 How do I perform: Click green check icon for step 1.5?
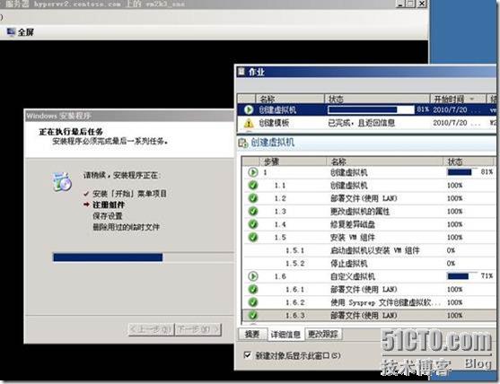pyautogui.click(x=253, y=238)
